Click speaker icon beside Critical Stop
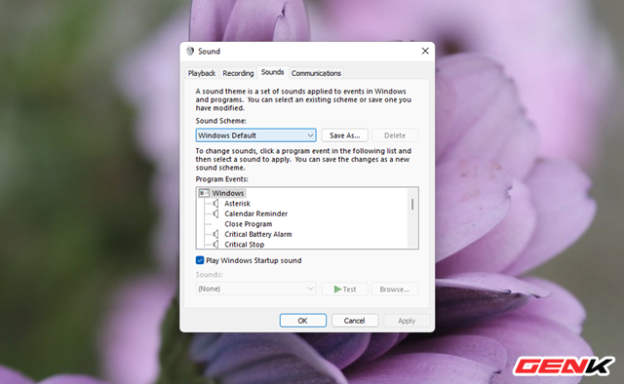The width and height of the screenshot is (624, 384). pyautogui.click(x=215, y=245)
